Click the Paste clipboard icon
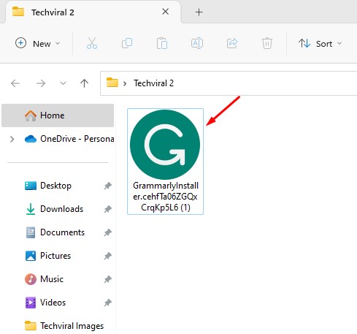Viewport: 357px width, 334px height. coord(162,43)
